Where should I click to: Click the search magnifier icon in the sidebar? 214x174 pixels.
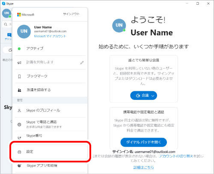click(6, 24)
